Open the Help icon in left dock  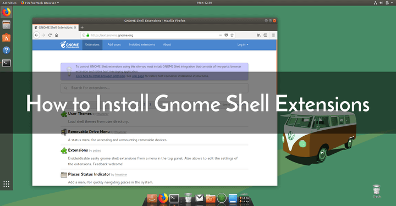6,51
